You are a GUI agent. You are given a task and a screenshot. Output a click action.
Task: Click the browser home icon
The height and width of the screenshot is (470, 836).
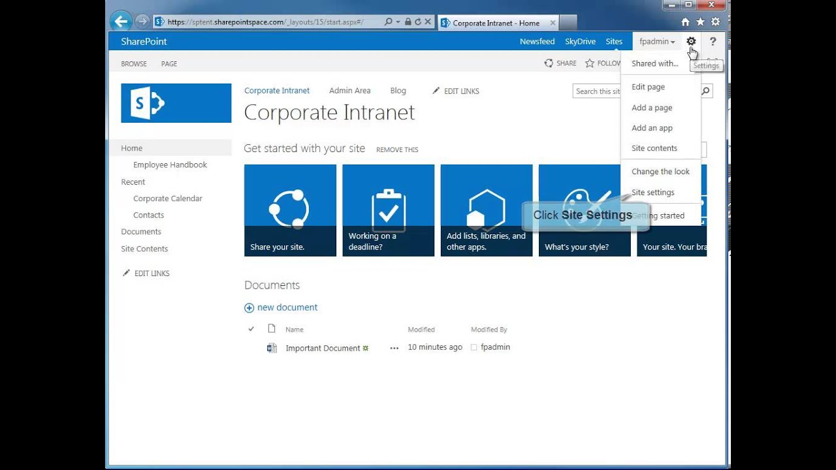685,22
